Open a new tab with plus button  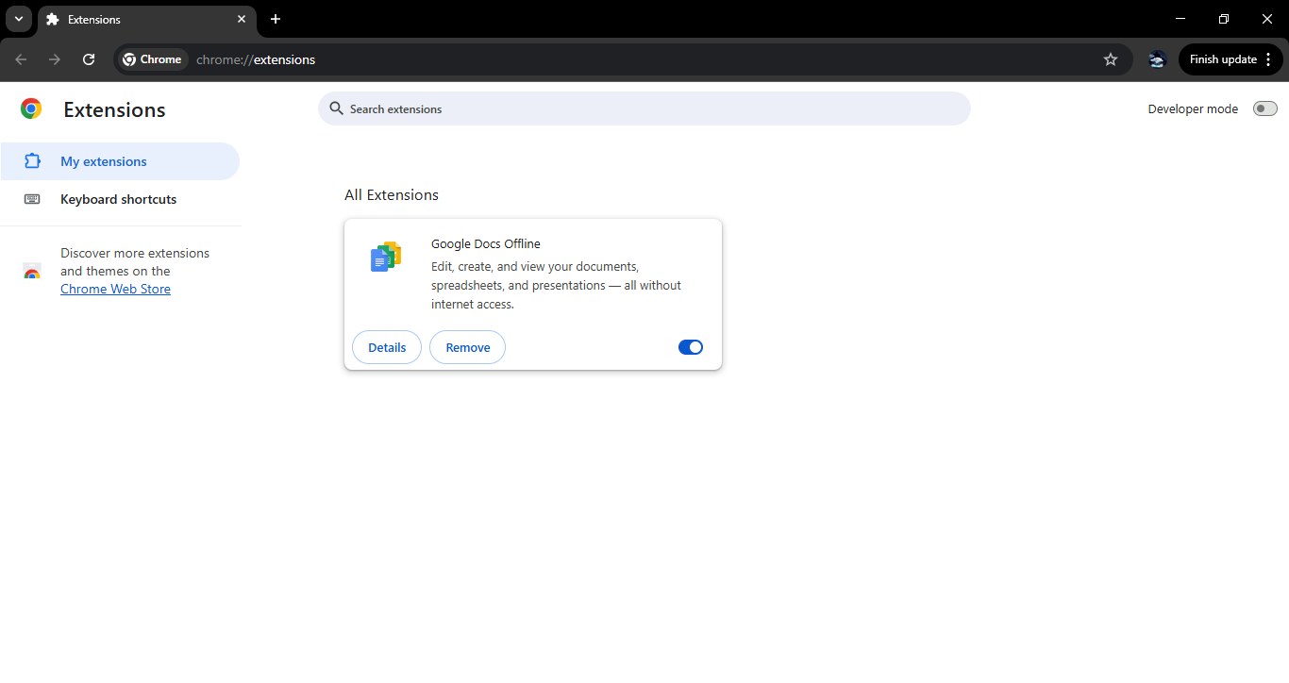coord(276,19)
